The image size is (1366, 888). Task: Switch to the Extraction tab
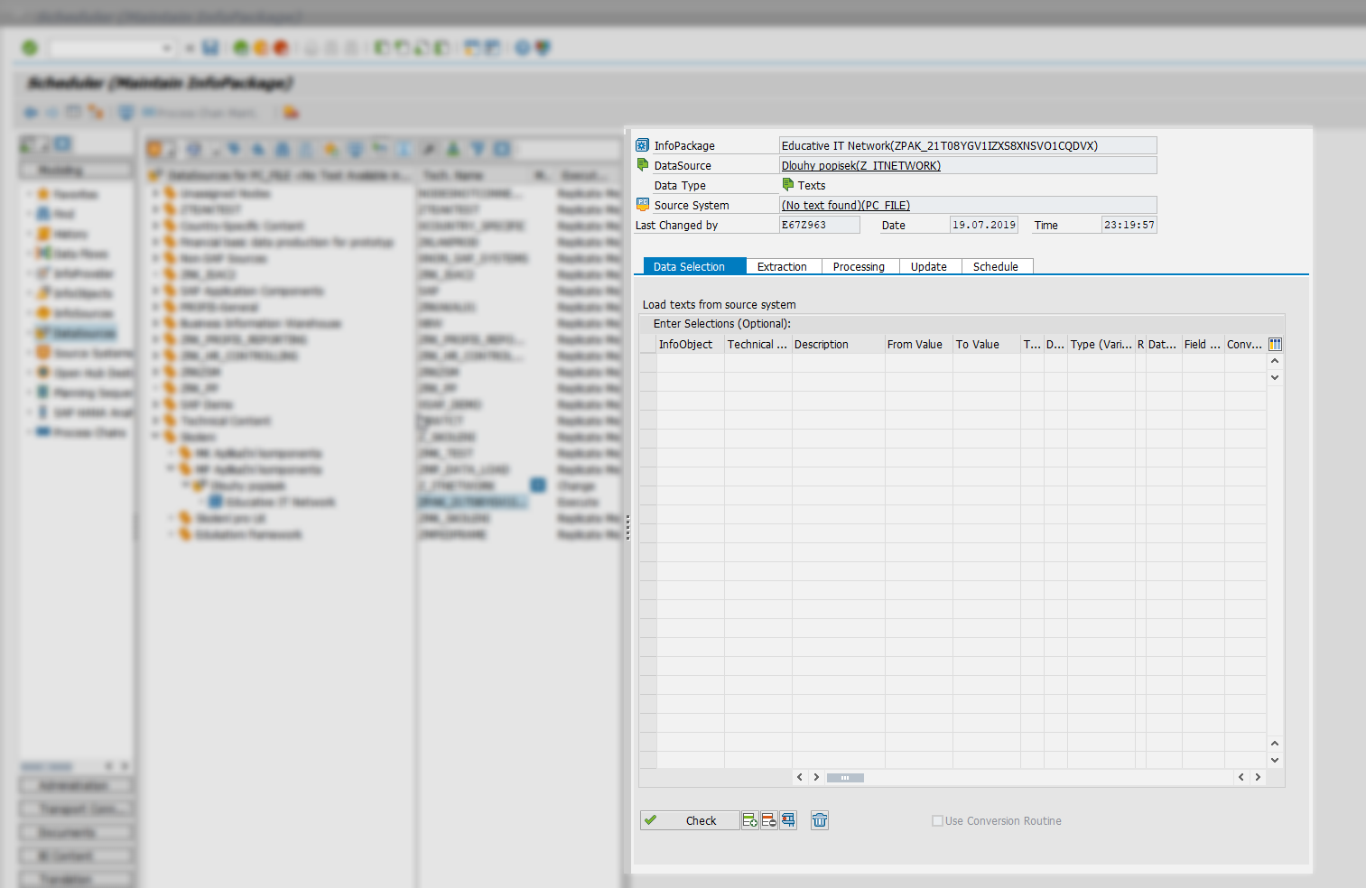[x=782, y=266]
